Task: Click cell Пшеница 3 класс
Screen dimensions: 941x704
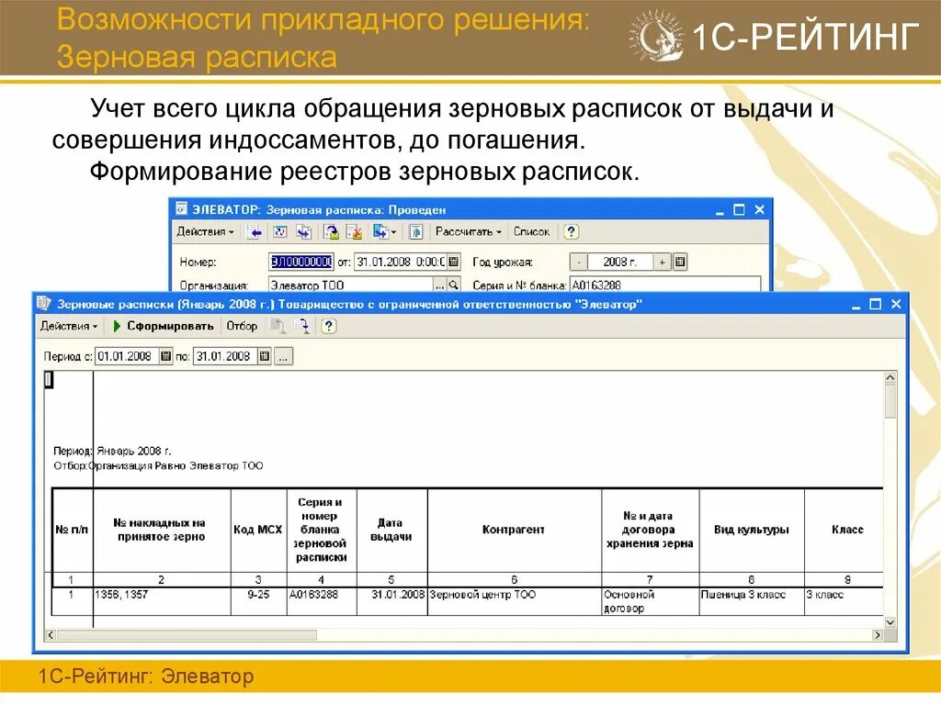Action: 752,601
